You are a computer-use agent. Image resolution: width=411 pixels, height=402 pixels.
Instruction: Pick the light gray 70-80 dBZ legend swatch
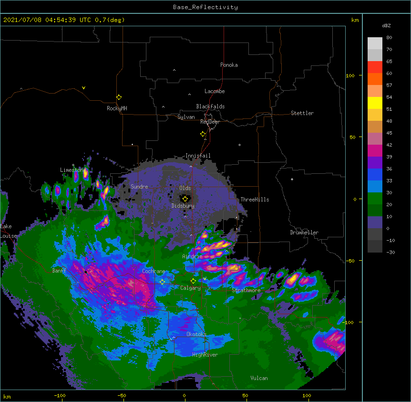pos(375,43)
